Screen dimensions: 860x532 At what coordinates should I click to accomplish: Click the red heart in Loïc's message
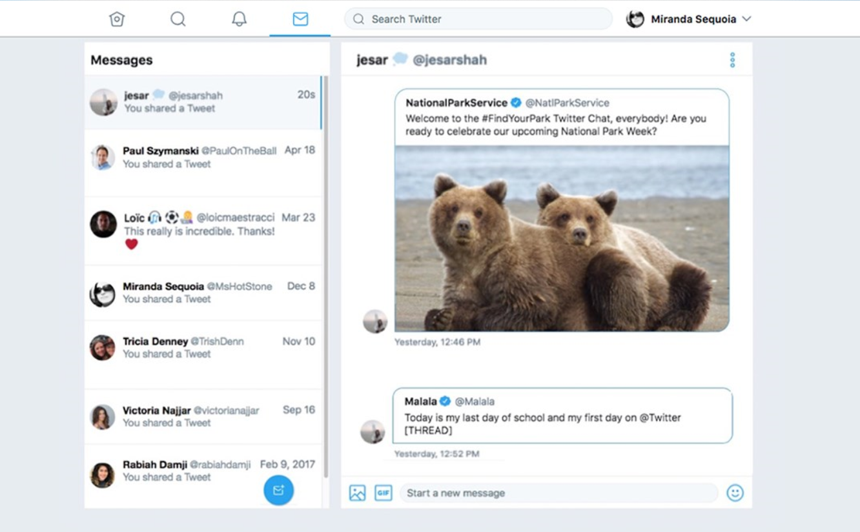click(132, 244)
